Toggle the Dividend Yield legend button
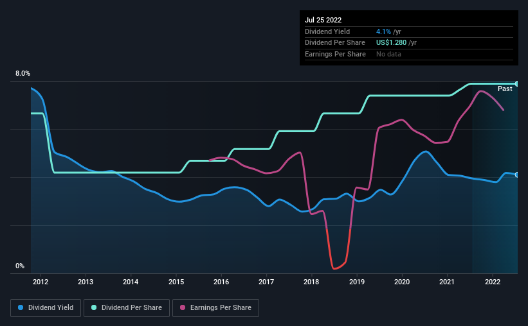The width and height of the screenshot is (528, 326). coord(46,308)
